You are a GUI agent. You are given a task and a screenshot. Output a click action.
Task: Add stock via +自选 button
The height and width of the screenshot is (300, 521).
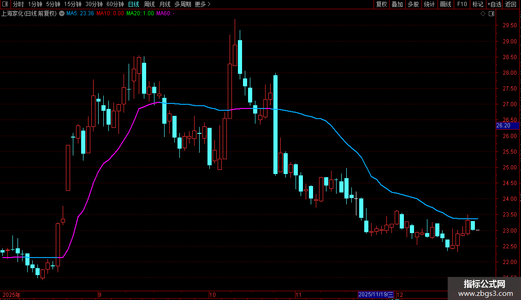tap(494, 4)
